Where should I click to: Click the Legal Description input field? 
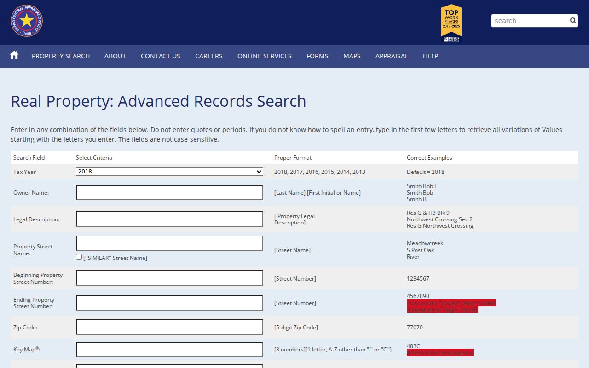click(x=169, y=219)
